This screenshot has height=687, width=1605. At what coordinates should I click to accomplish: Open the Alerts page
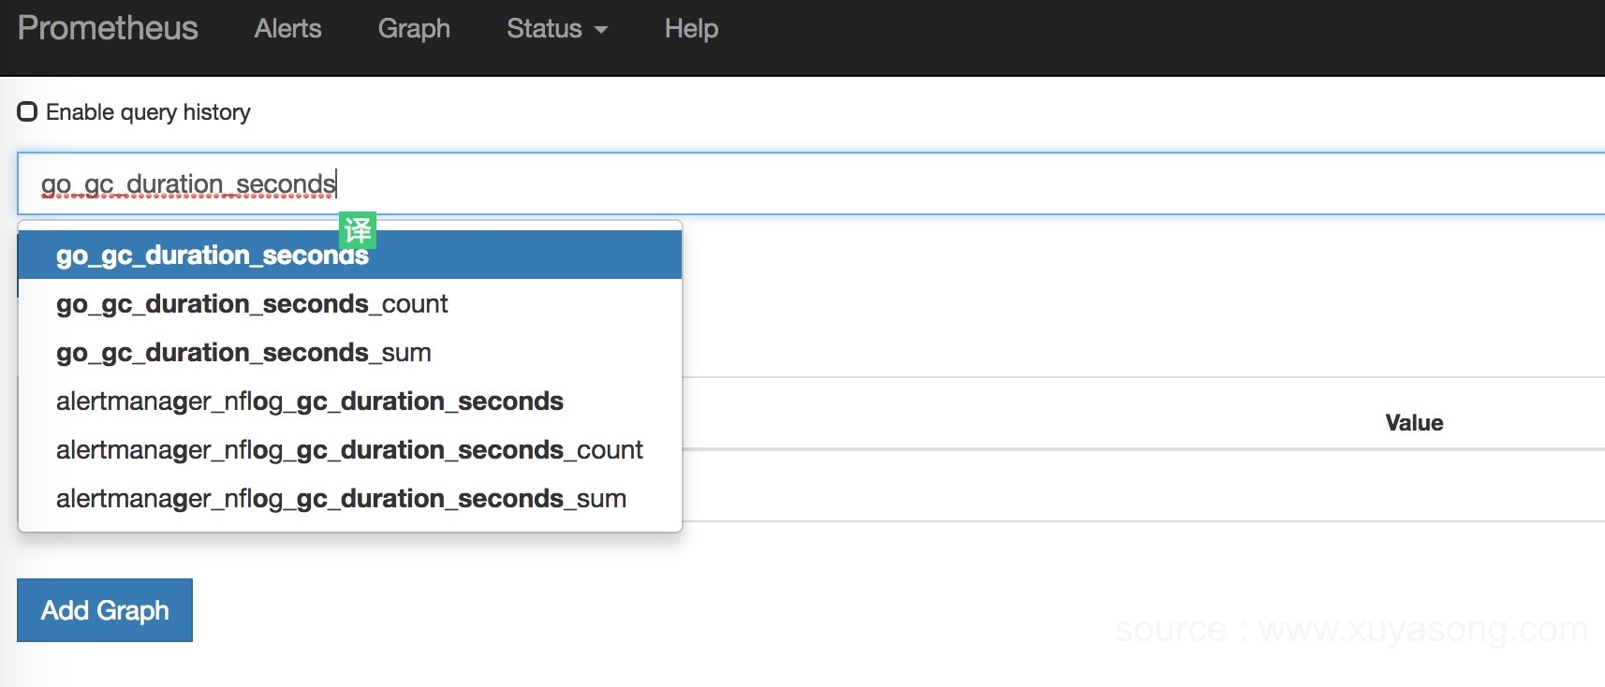(287, 29)
